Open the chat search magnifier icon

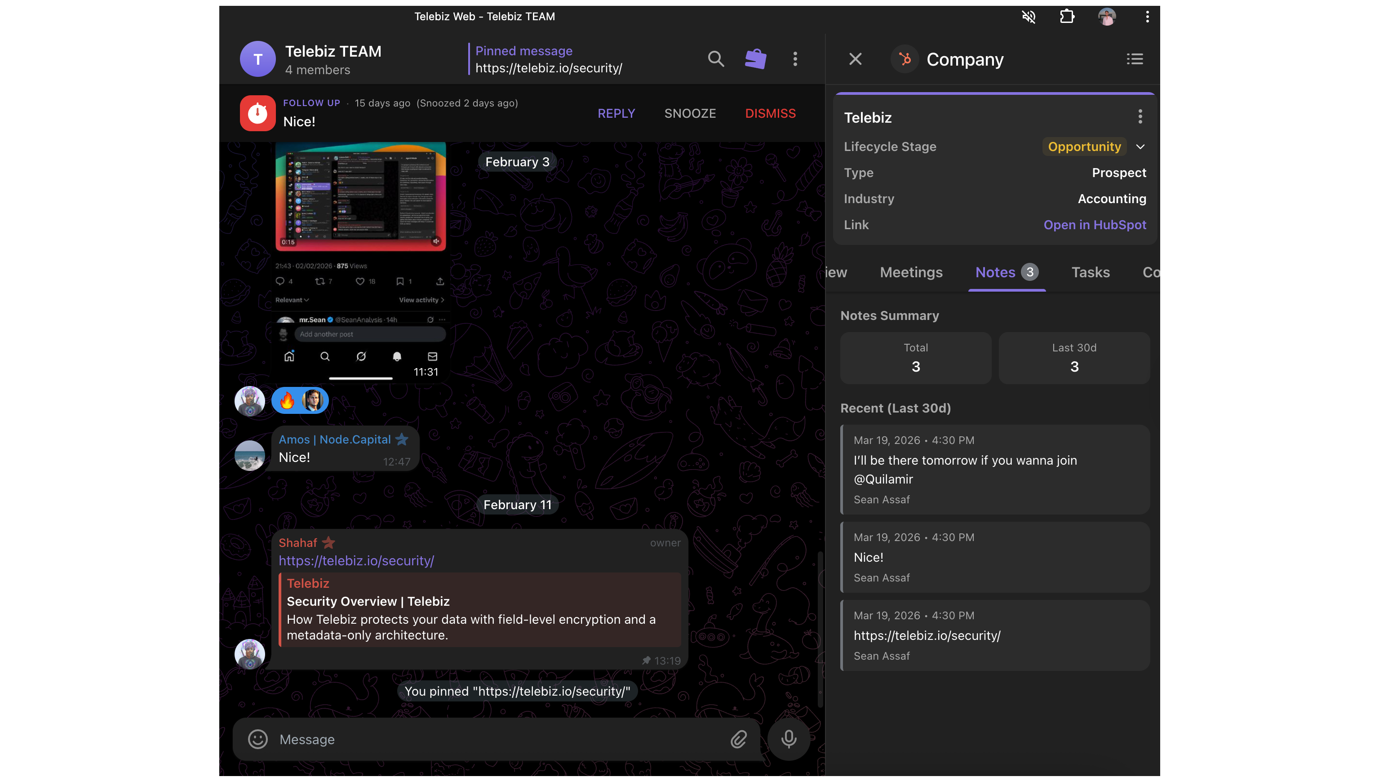point(715,59)
